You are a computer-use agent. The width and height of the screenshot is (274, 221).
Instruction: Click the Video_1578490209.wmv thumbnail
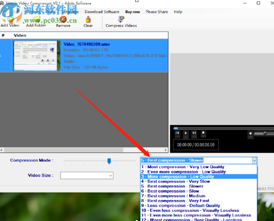pos(37,56)
